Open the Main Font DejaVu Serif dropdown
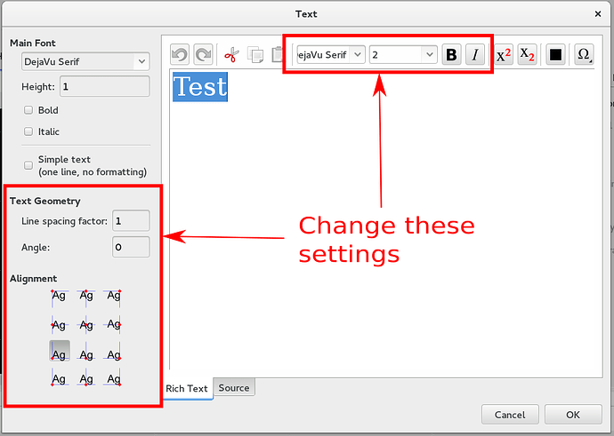614x436 pixels. (85, 61)
